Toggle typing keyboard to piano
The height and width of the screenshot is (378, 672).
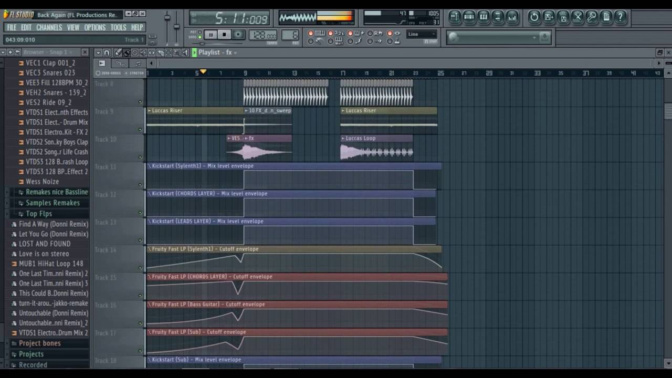(316, 33)
